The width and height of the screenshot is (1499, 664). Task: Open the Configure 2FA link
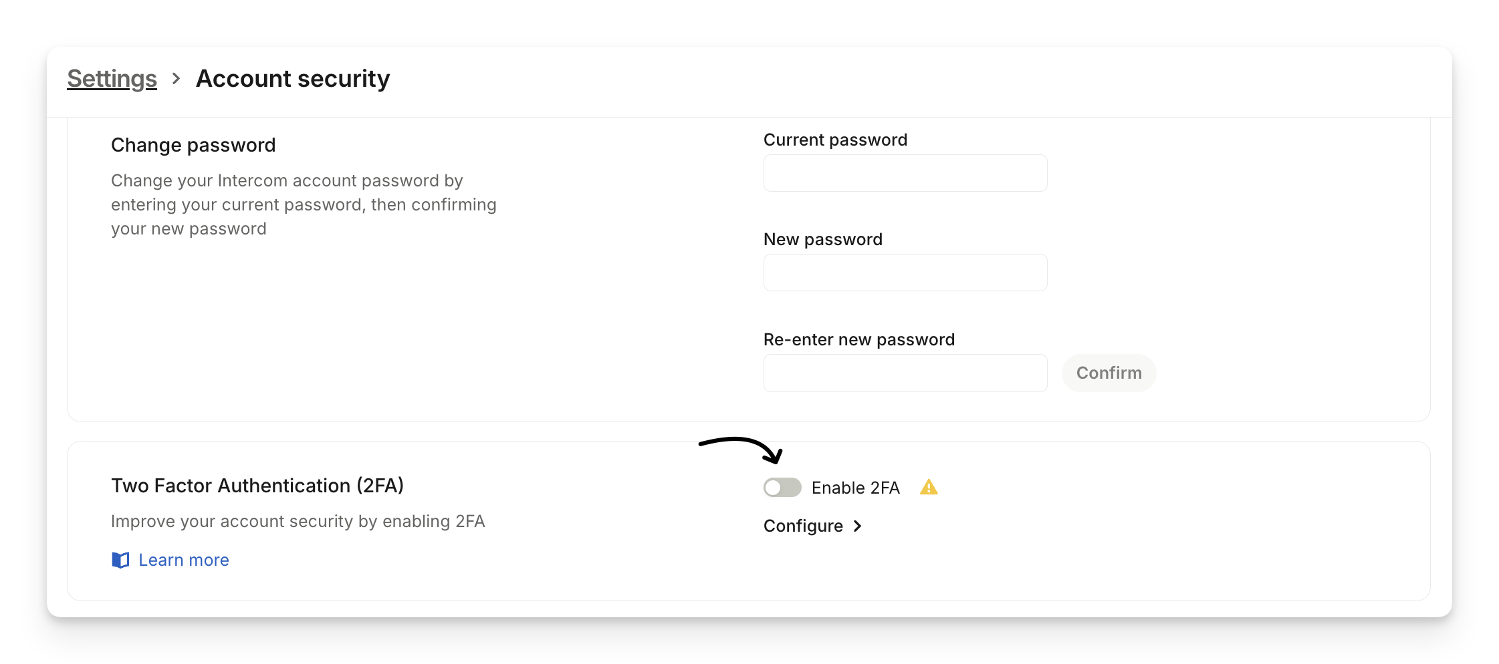(x=803, y=526)
